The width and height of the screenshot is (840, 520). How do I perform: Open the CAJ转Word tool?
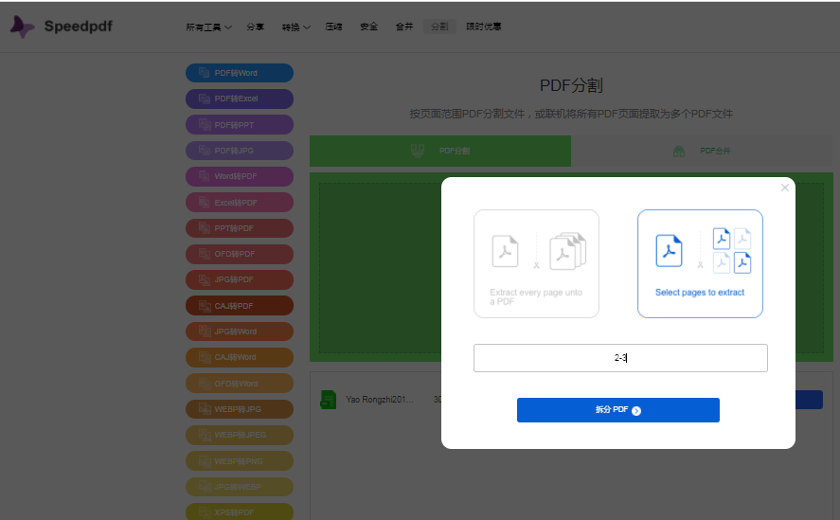tap(240, 358)
